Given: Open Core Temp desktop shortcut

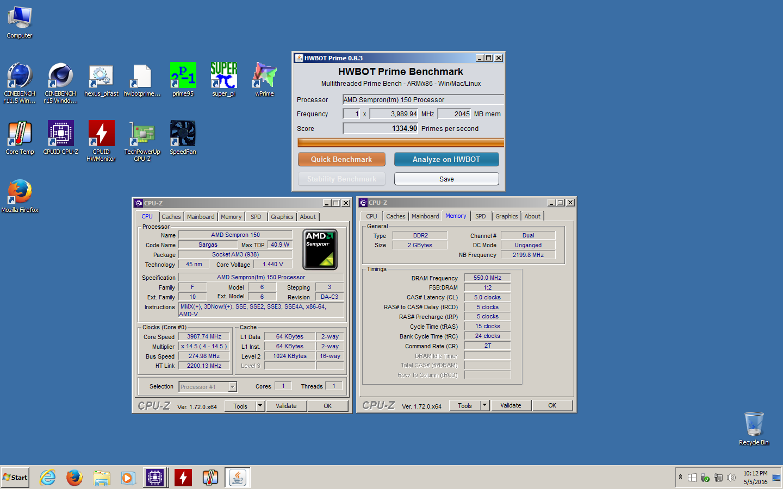Looking at the screenshot, I should (20, 138).
